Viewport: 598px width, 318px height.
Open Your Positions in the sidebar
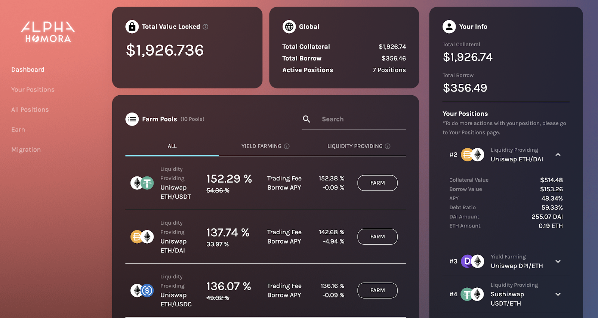33,90
